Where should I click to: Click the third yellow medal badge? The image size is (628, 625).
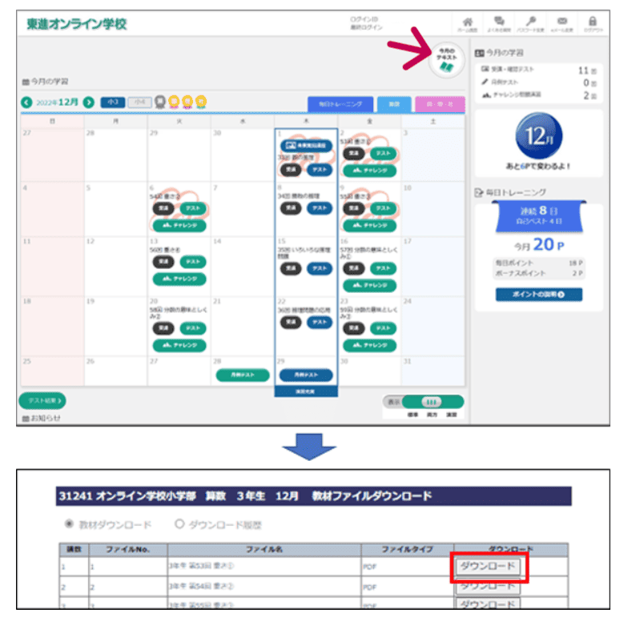pos(201,102)
